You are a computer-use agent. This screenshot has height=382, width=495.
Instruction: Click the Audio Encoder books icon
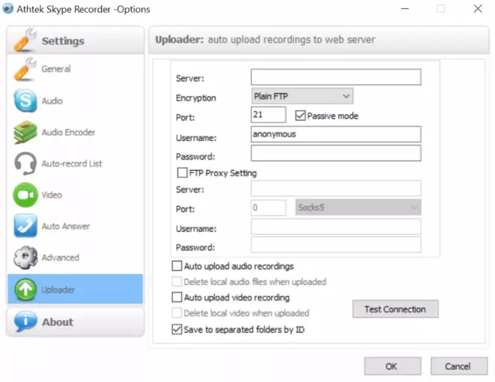[x=25, y=132]
